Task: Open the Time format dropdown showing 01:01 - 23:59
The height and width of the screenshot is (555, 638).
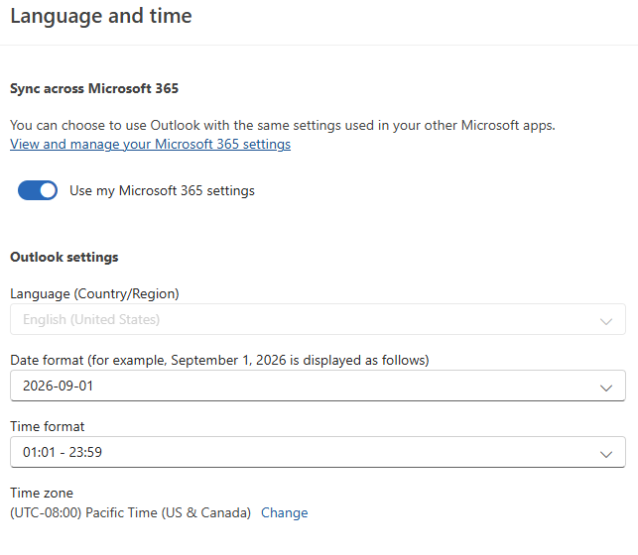Action: pyautogui.click(x=318, y=452)
